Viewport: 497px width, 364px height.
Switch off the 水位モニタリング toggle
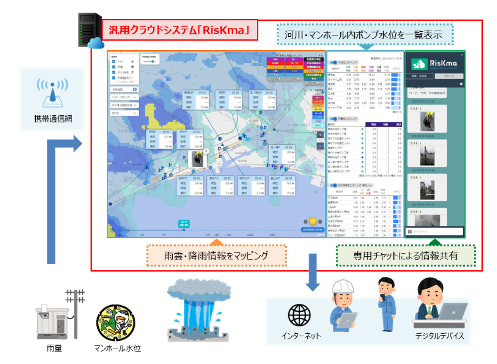tap(333, 62)
